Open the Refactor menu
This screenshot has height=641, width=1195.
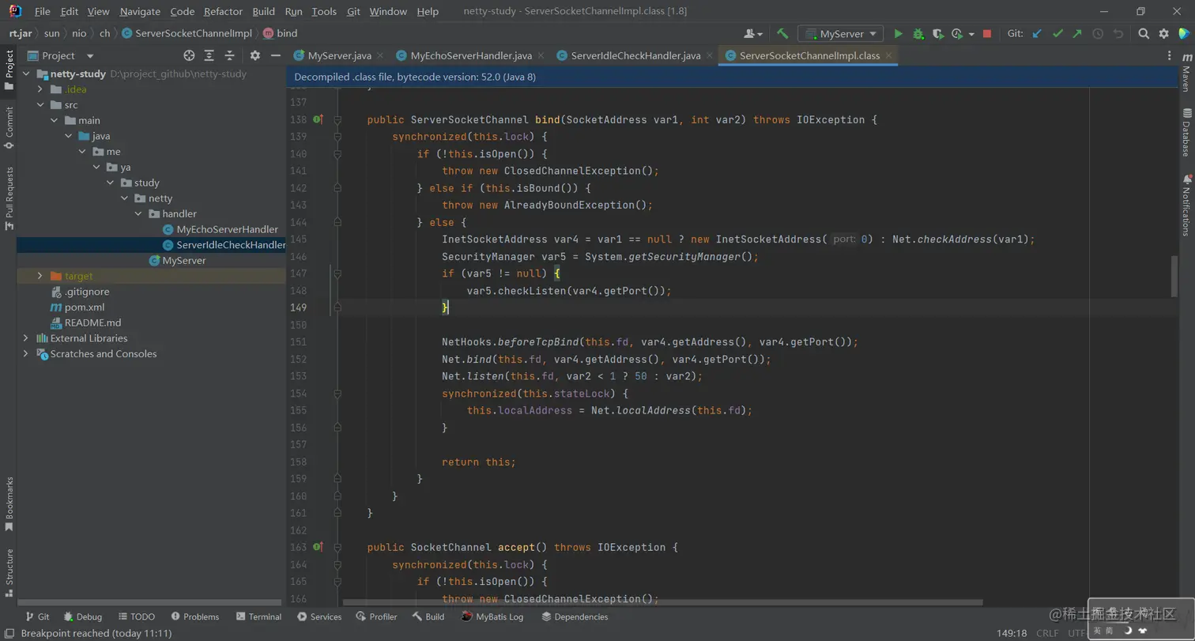click(223, 12)
